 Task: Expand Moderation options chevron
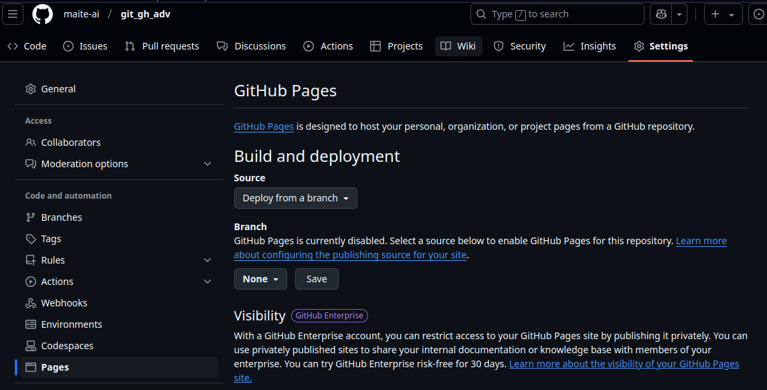point(207,164)
